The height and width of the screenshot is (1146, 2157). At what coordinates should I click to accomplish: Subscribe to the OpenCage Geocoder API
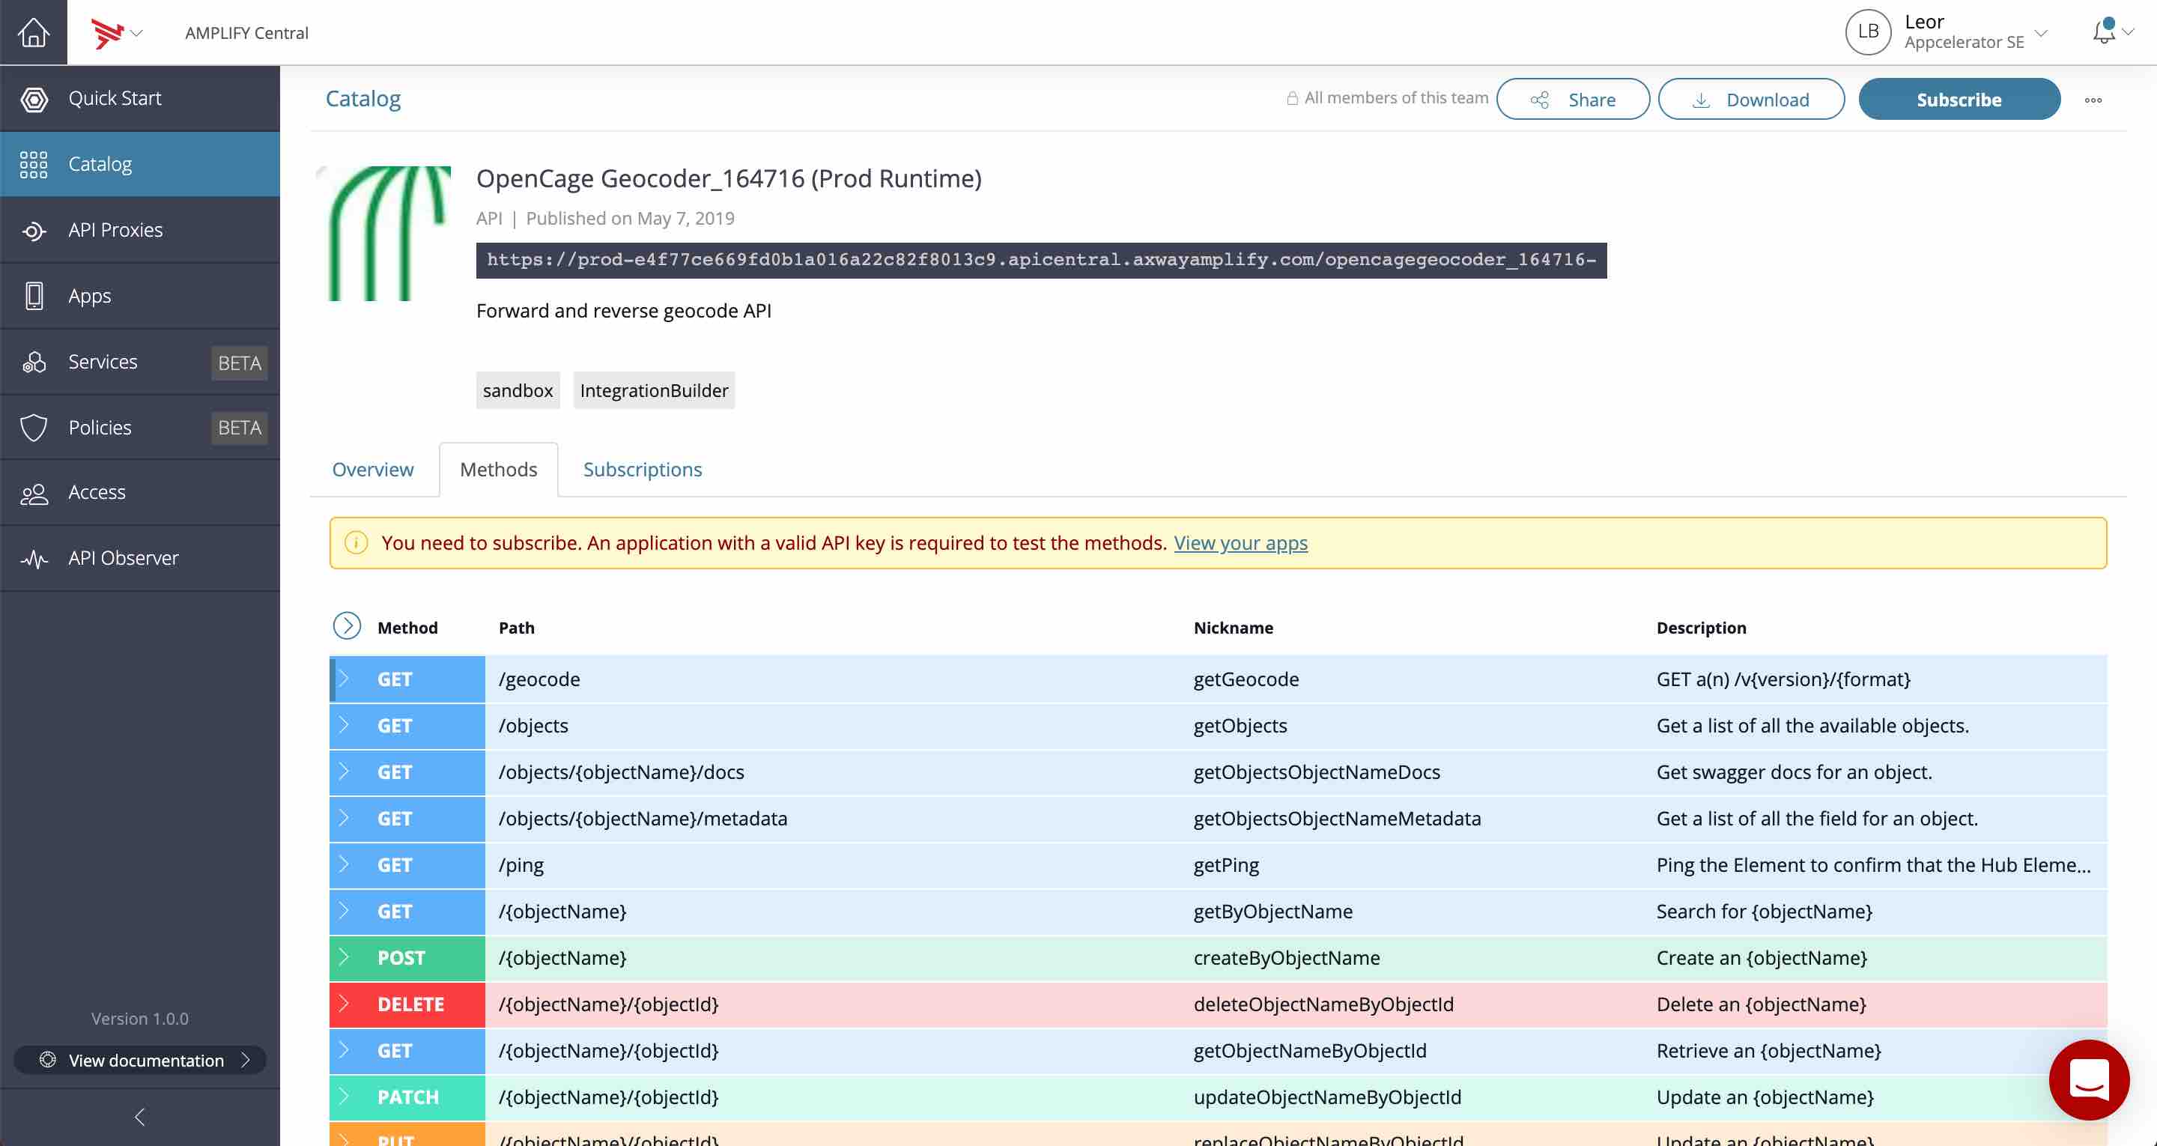tap(1959, 100)
